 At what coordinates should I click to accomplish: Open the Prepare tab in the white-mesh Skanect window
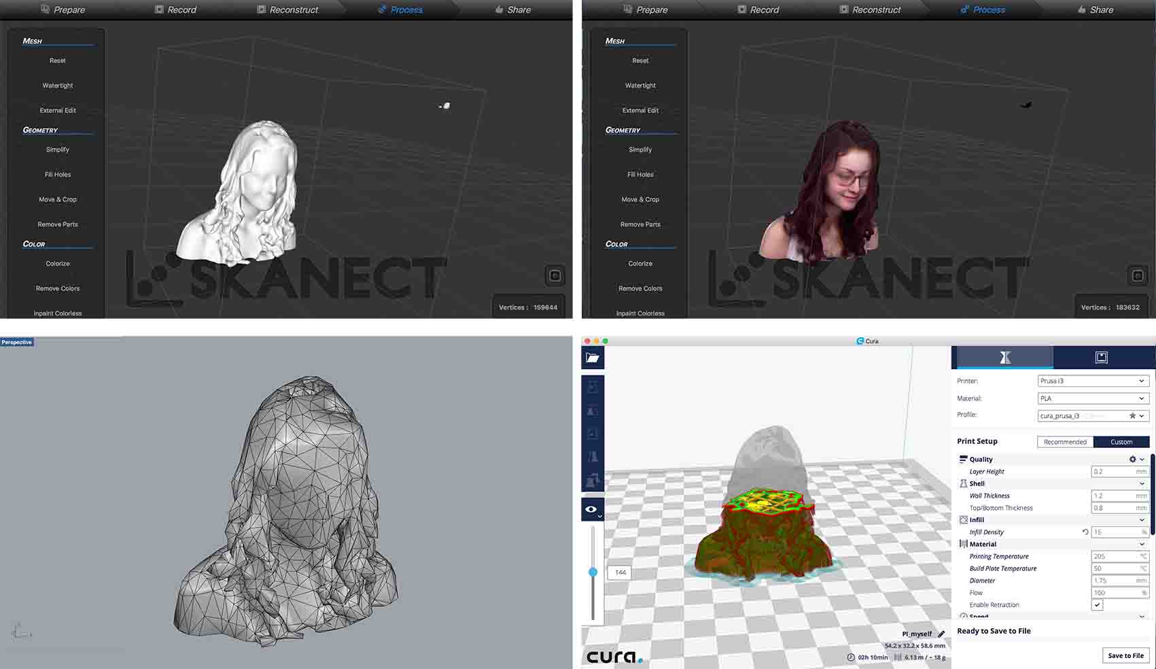(63, 10)
